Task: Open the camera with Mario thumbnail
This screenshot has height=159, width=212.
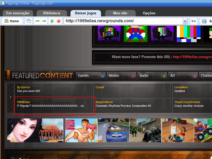Action: (x=109, y=33)
